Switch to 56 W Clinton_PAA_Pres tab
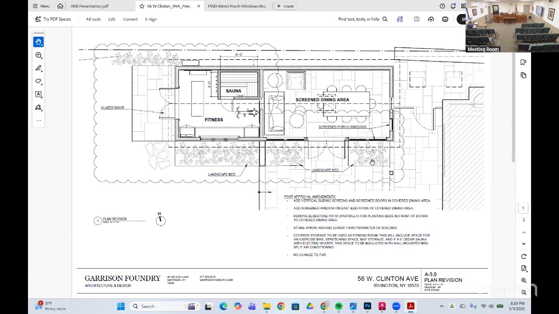 [169, 6]
